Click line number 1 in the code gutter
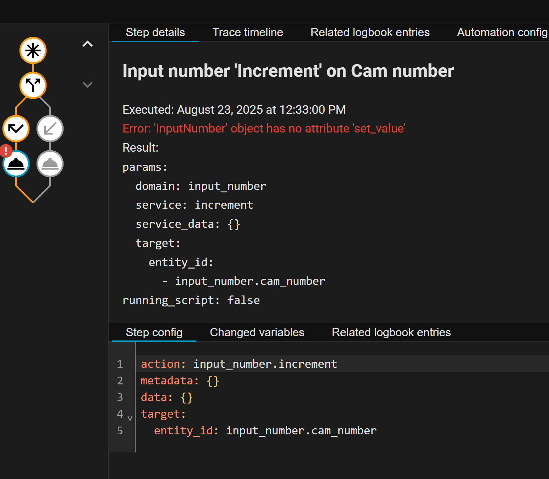Image resolution: width=549 pixels, height=479 pixels. click(120, 364)
